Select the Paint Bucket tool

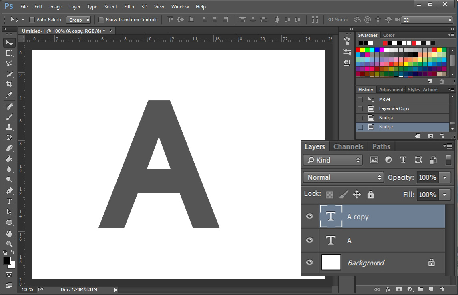(9, 158)
